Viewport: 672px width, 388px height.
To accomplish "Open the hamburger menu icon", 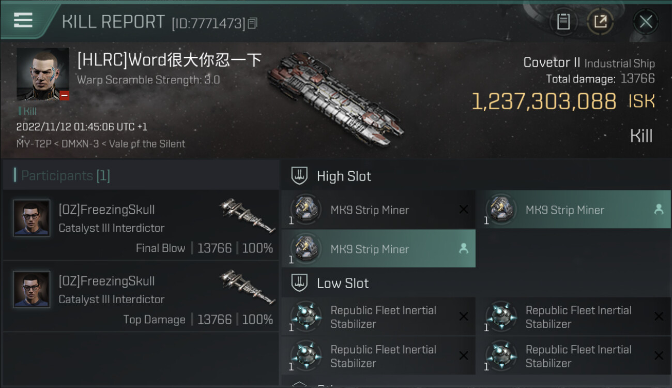I will (x=23, y=20).
